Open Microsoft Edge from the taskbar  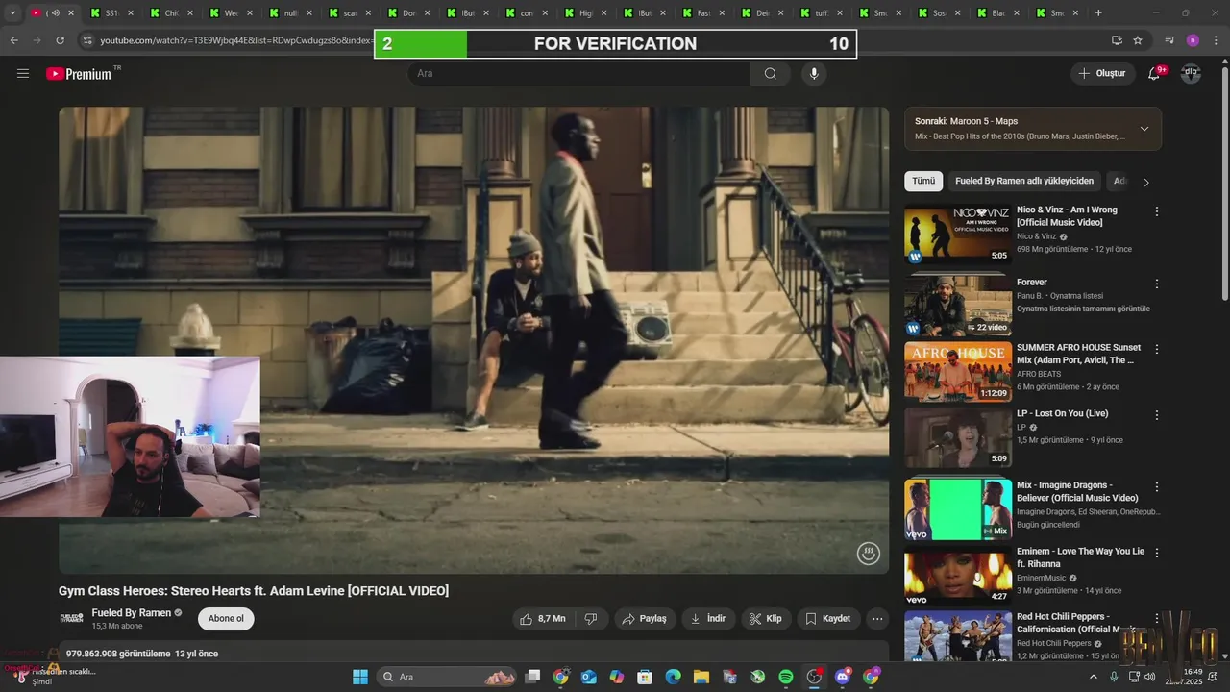pos(674,677)
